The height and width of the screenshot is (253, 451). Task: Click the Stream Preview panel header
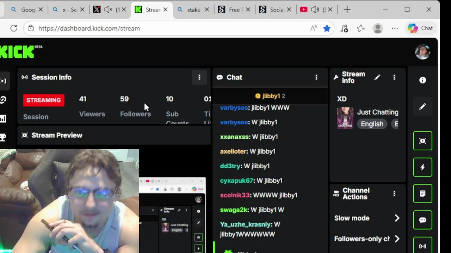(x=114, y=135)
